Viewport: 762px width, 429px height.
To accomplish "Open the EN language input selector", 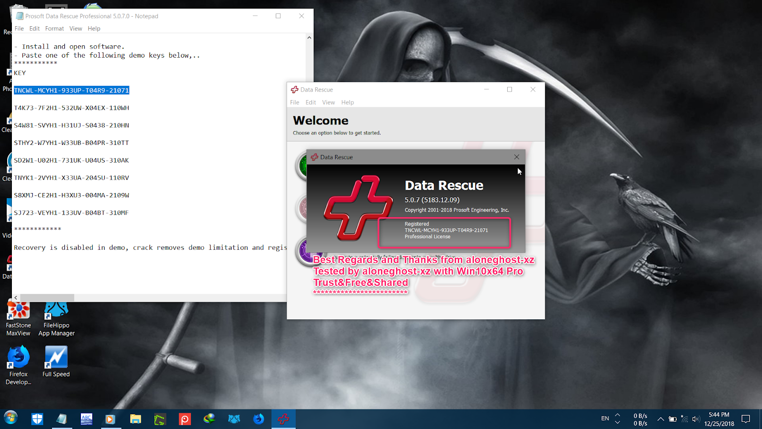I will pos(605,419).
